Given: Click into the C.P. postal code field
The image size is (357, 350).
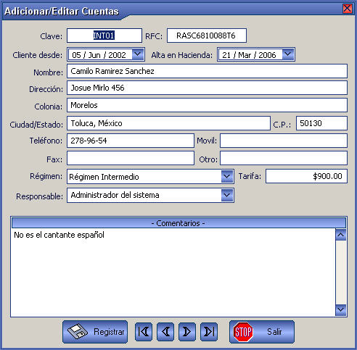Looking at the screenshot, I should coord(321,123).
